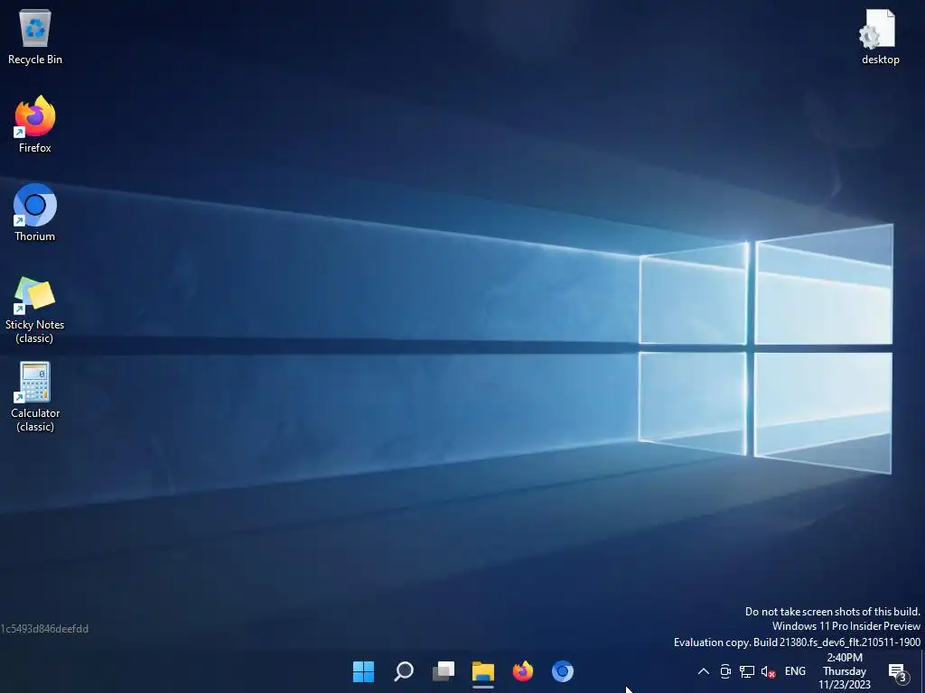This screenshot has height=693, width=925.
Task: Show hidden system tray icons
Action: click(x=703, y=671)
